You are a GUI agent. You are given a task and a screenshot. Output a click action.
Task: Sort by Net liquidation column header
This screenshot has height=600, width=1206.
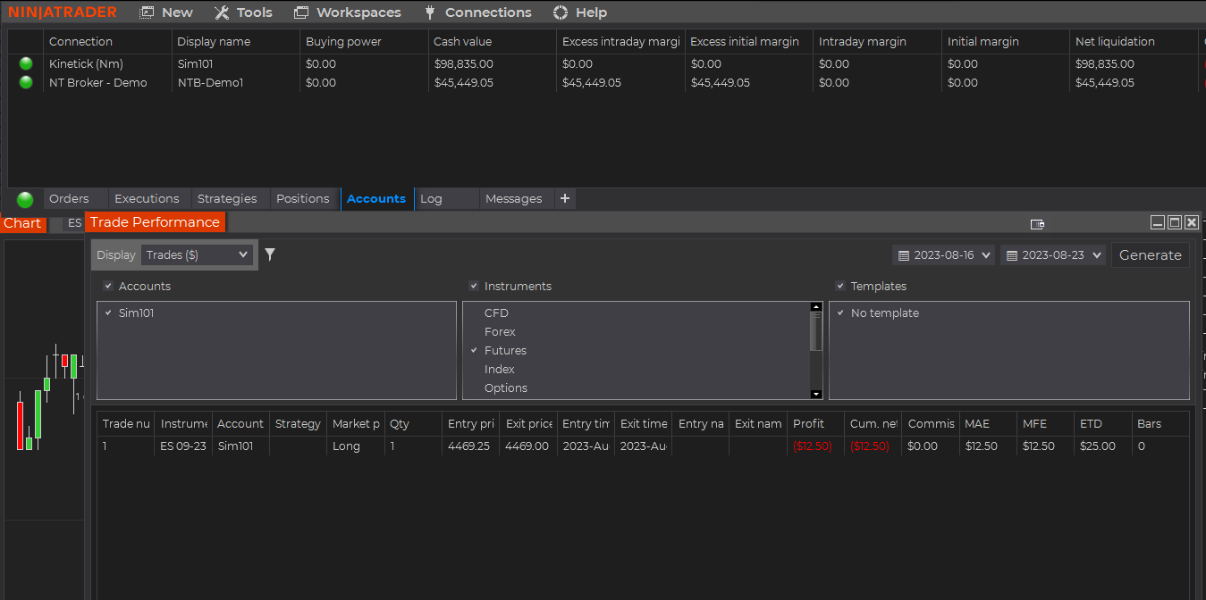pyautogui.click(x=1133, y=41)
